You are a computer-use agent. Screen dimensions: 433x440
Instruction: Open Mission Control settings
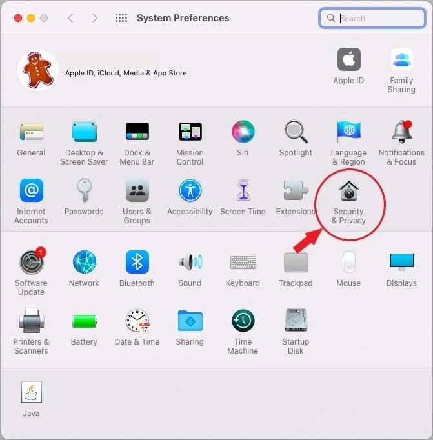(190, 132)
